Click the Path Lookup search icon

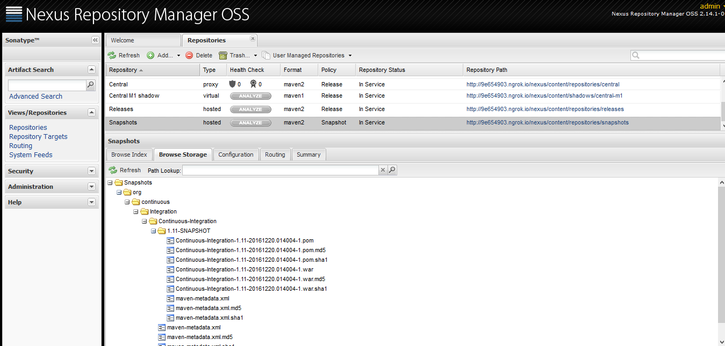[392, 170]
